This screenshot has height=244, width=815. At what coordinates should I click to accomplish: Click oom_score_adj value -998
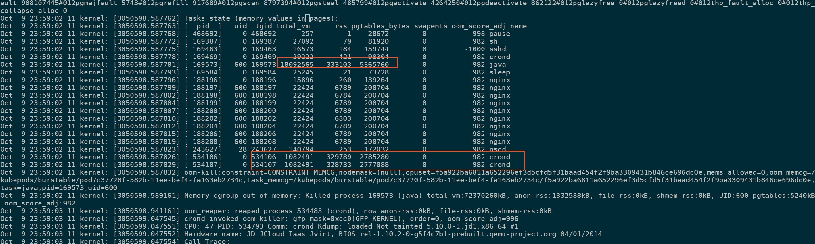click(x=476, y=34)
